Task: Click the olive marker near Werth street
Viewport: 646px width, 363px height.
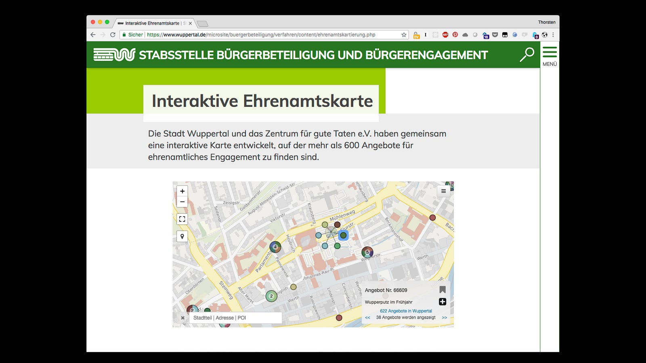Action: [294, 287]
